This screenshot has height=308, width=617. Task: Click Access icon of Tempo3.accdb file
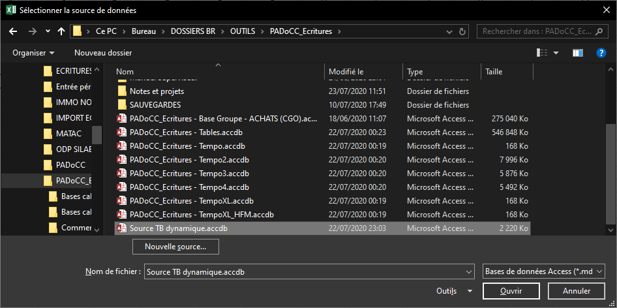(x=121, y=174)
